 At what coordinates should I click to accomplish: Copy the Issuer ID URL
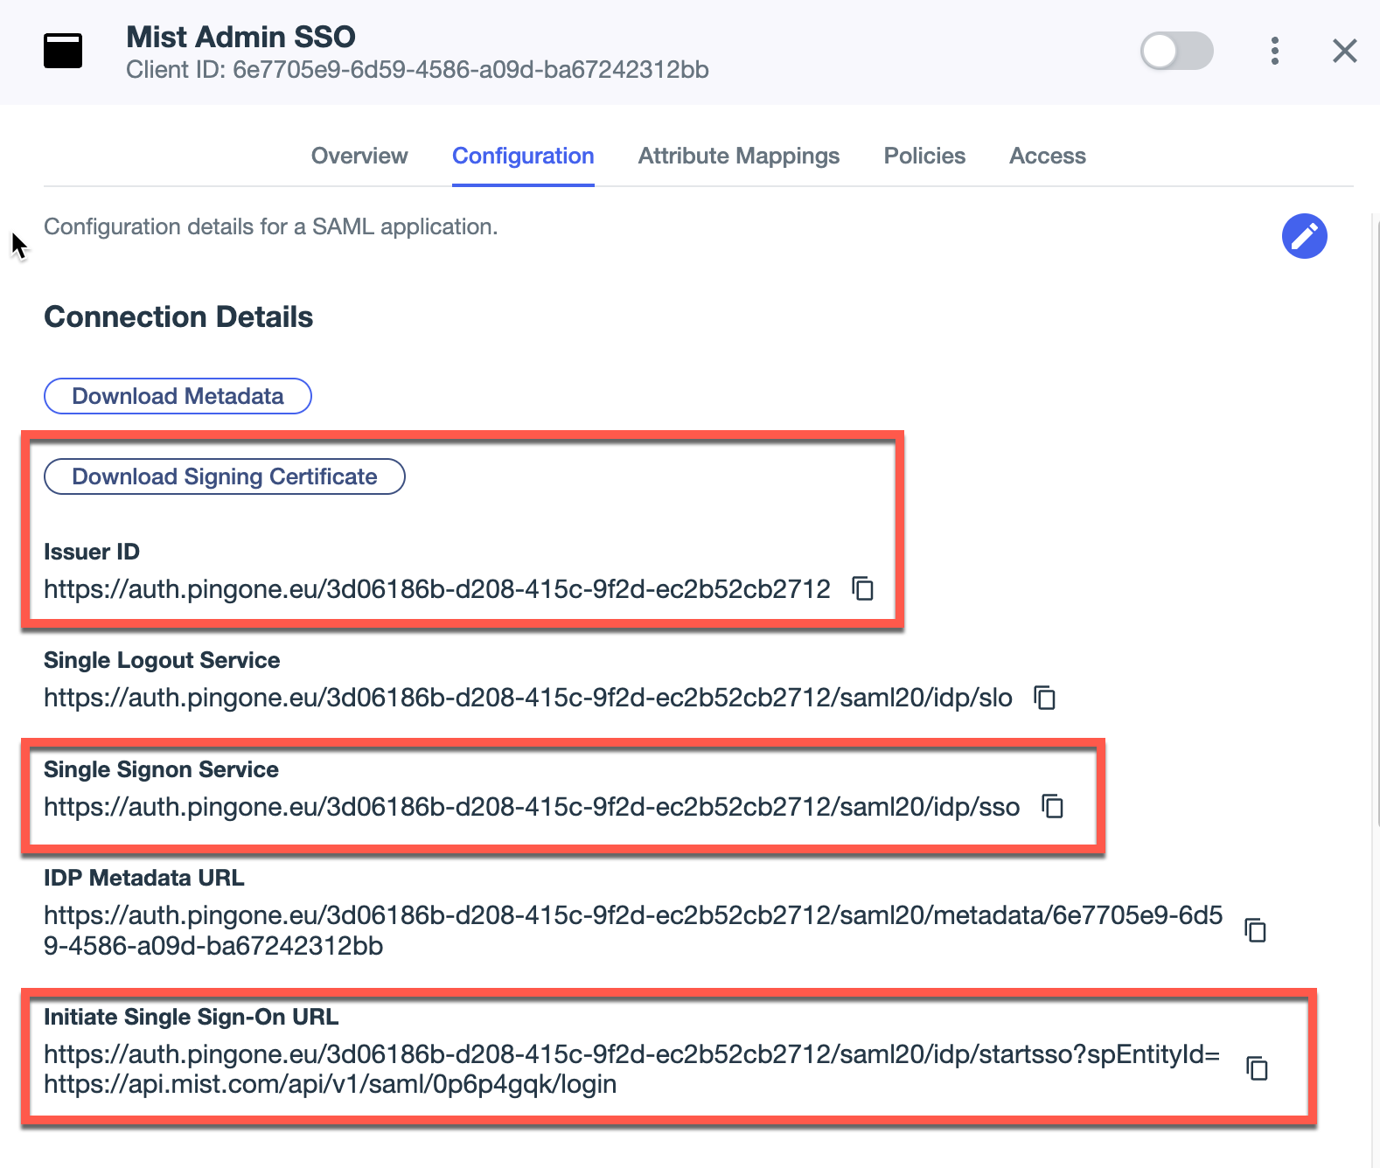863,588
